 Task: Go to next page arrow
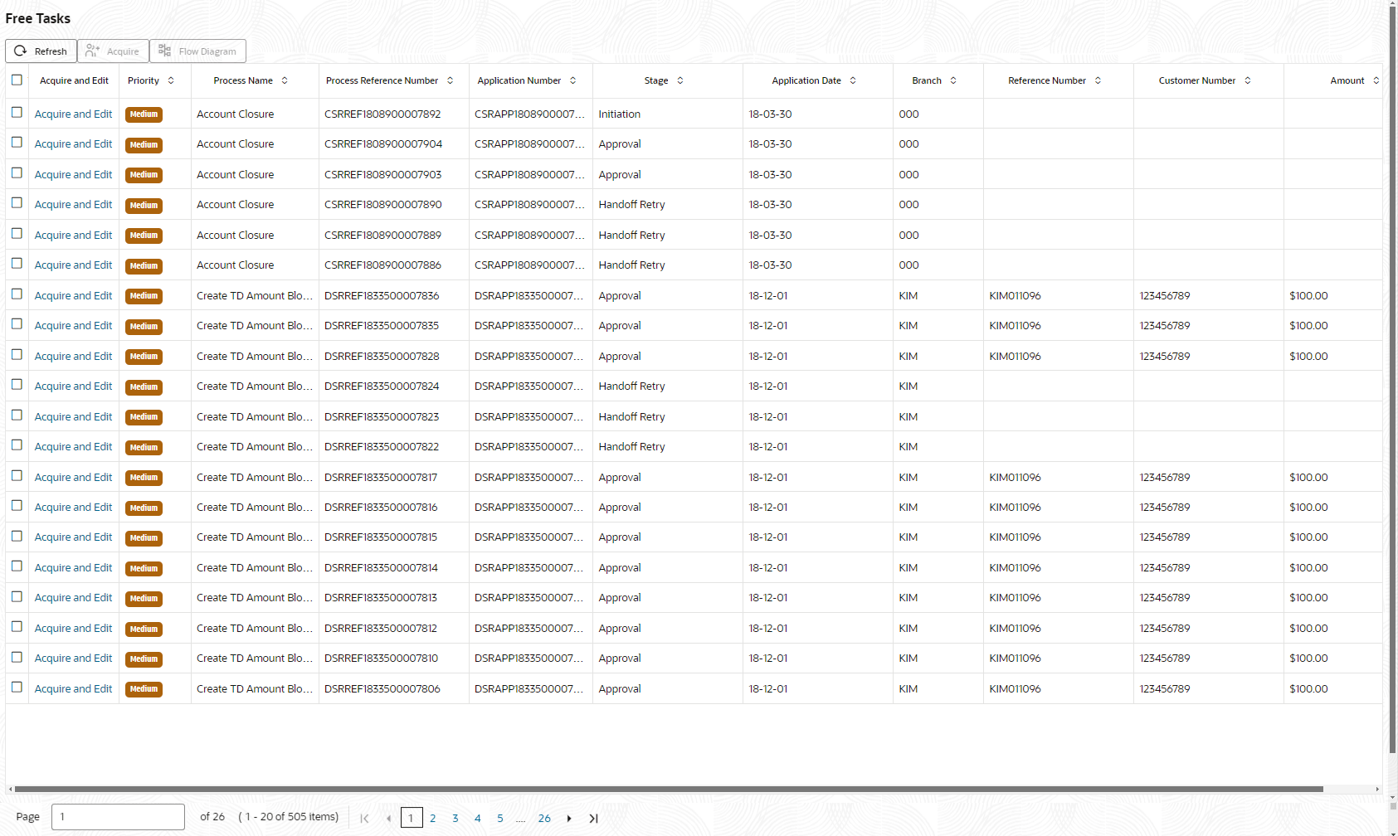(569, 818)
